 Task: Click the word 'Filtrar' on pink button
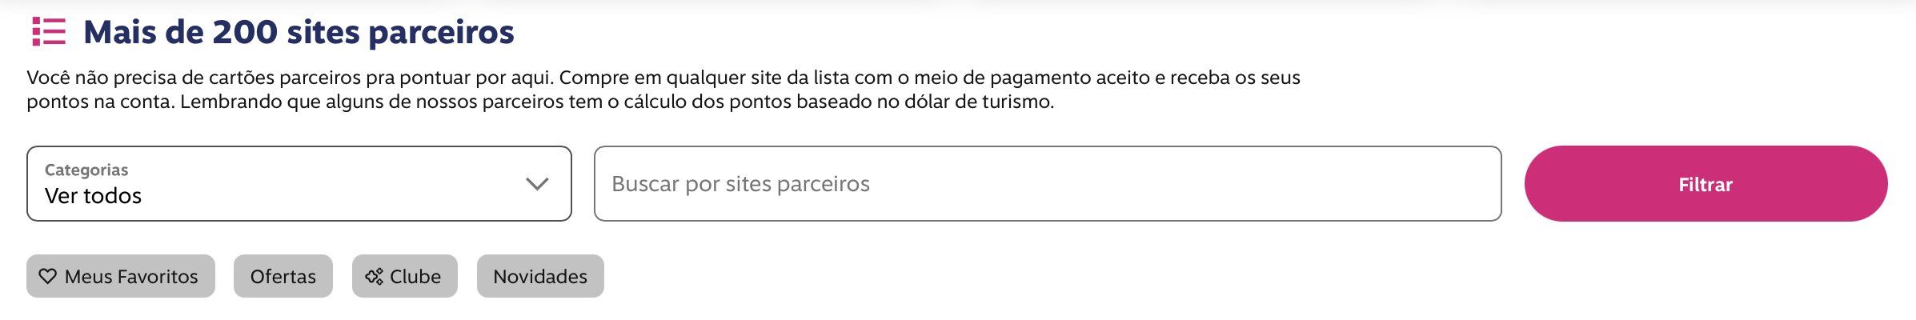click(x=1706, y=185)
